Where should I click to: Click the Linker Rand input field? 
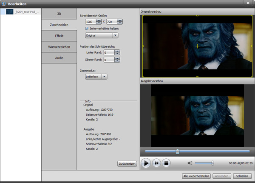(x=109, y=52)
